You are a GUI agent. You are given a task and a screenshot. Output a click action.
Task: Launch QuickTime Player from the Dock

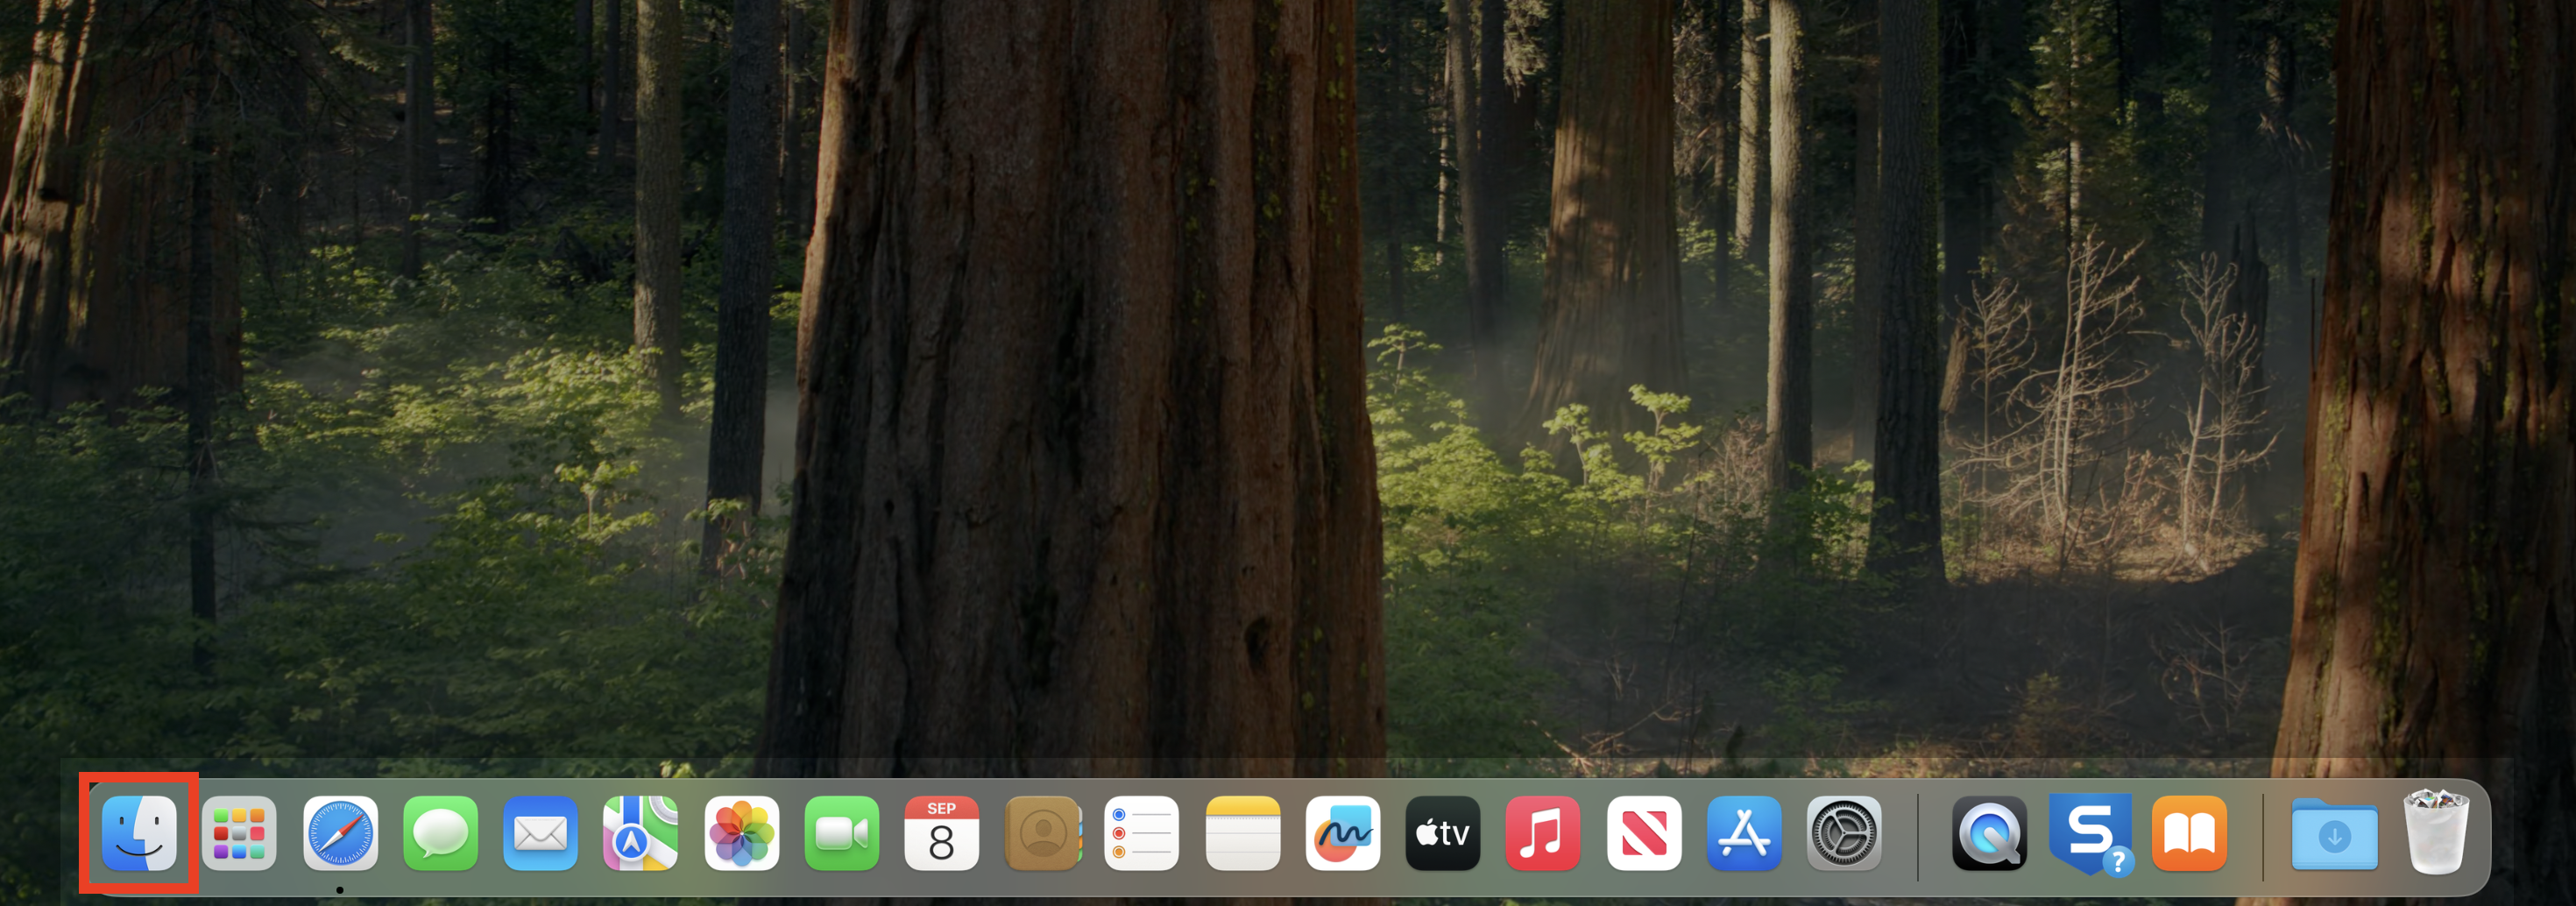(x=1989, y=833)
